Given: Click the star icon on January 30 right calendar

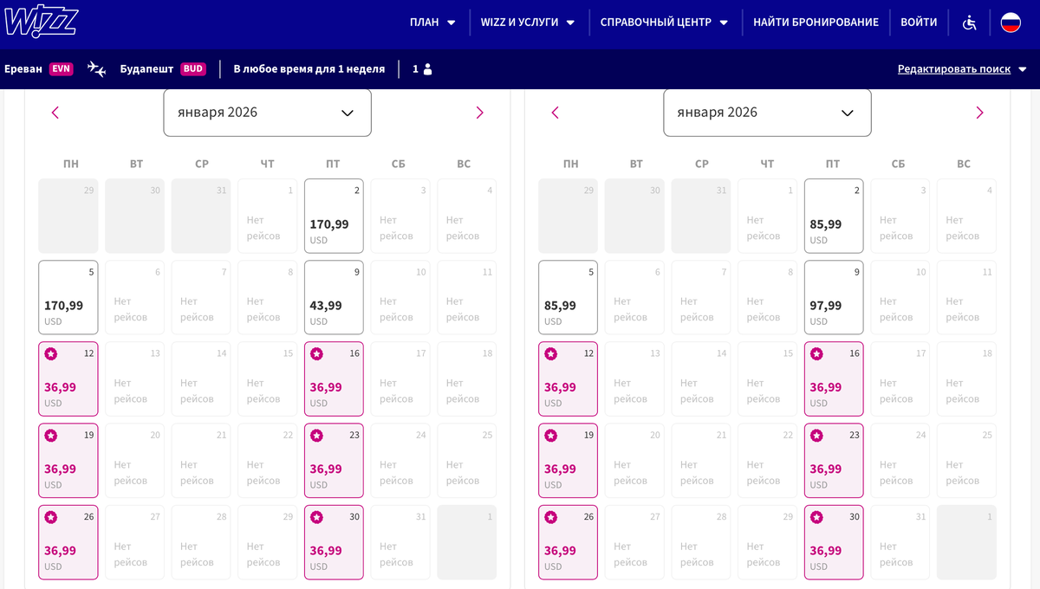Looking at the screenshot, I should pos(816,517).
